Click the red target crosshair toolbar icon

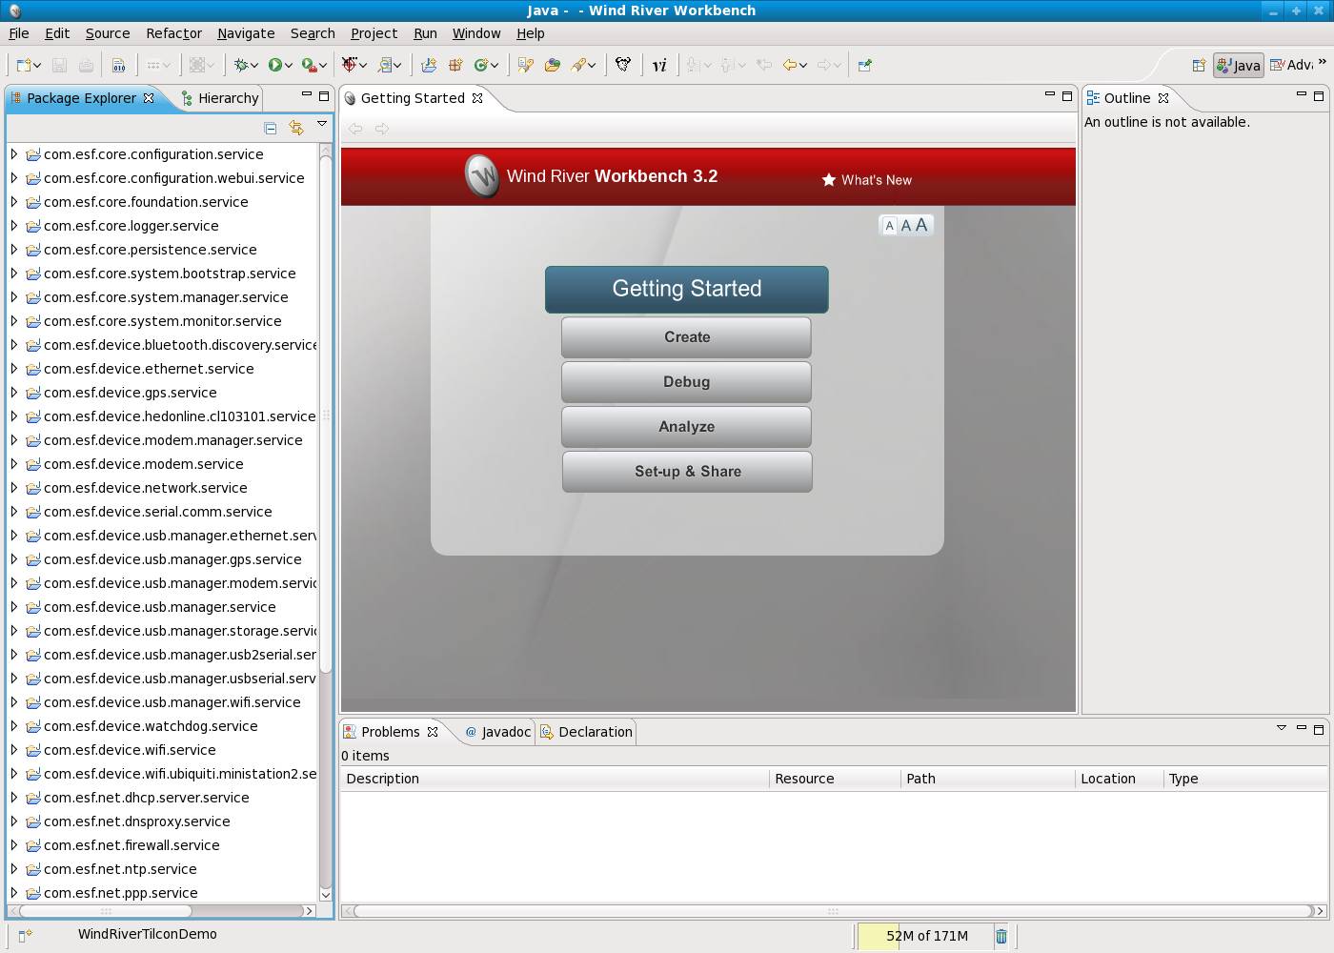(x=350, y=65)
